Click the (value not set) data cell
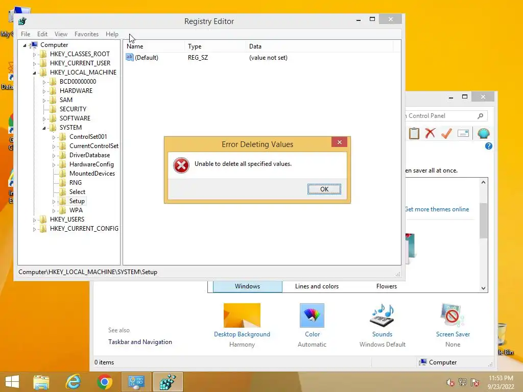 pyautogui.click(x=268, y=58)
